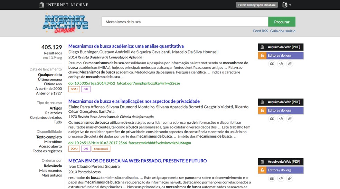Open title 'Mecanismos de busca acadêmica: uma análise quantitativa'
Image resolution: width=340 pixels, height=189 pixels.
click(126, 46)
